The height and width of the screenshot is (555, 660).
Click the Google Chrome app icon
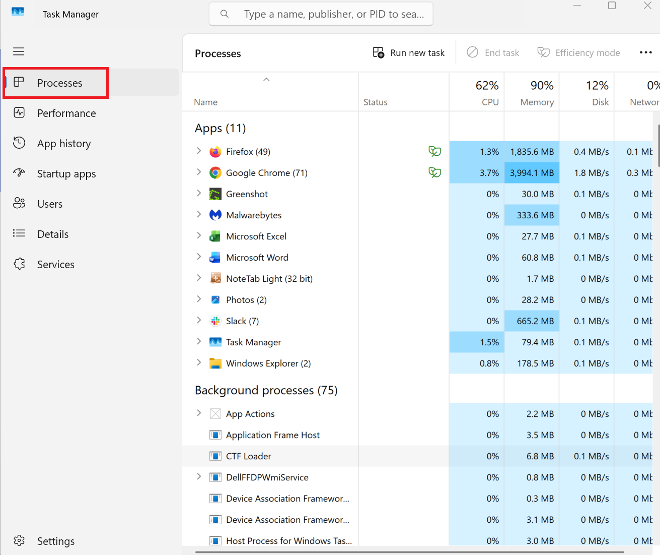coord(215,173)
